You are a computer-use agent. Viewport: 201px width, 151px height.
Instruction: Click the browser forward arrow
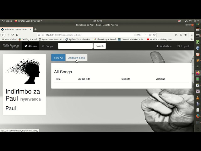tap(8, 35)
